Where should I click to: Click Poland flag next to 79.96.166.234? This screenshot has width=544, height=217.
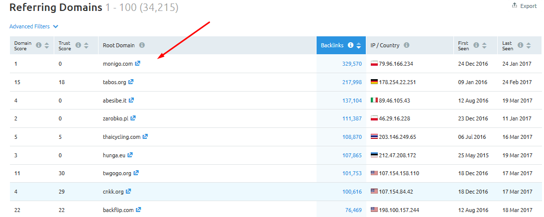[374, 64]
